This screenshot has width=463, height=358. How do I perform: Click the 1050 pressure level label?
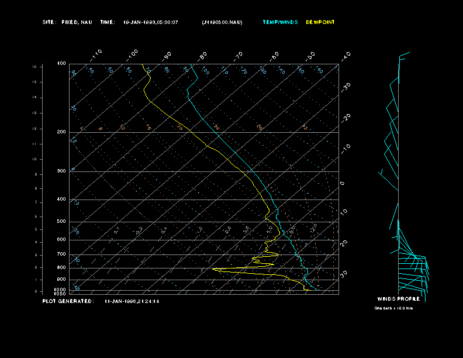tap(60, 294)
